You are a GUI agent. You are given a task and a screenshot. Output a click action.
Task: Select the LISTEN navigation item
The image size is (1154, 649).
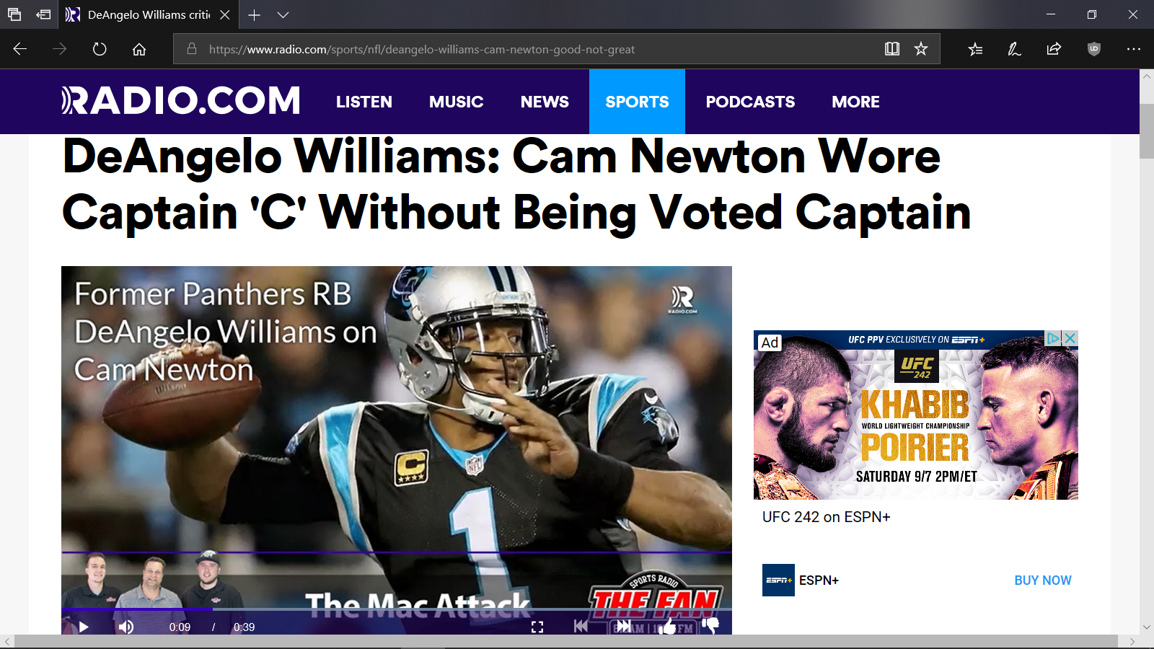click(x=364, y=102)
